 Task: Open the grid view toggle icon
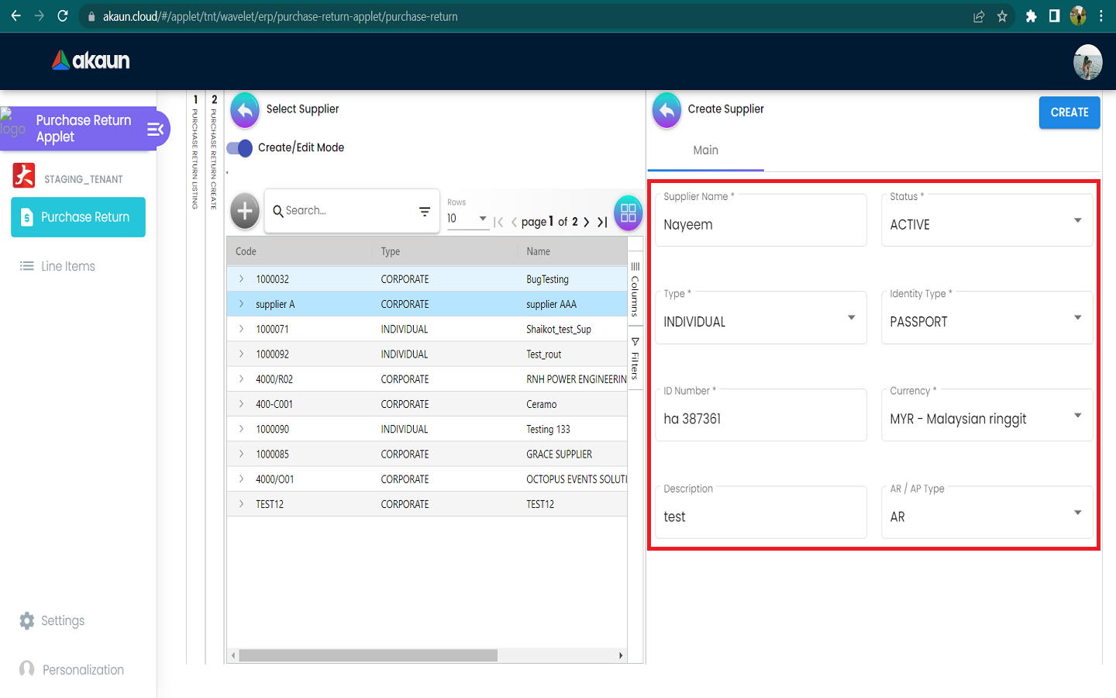628,213
